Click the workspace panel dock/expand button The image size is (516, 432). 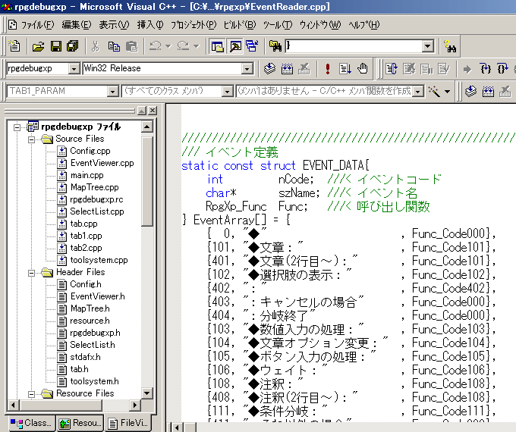[x=141, y=111]
